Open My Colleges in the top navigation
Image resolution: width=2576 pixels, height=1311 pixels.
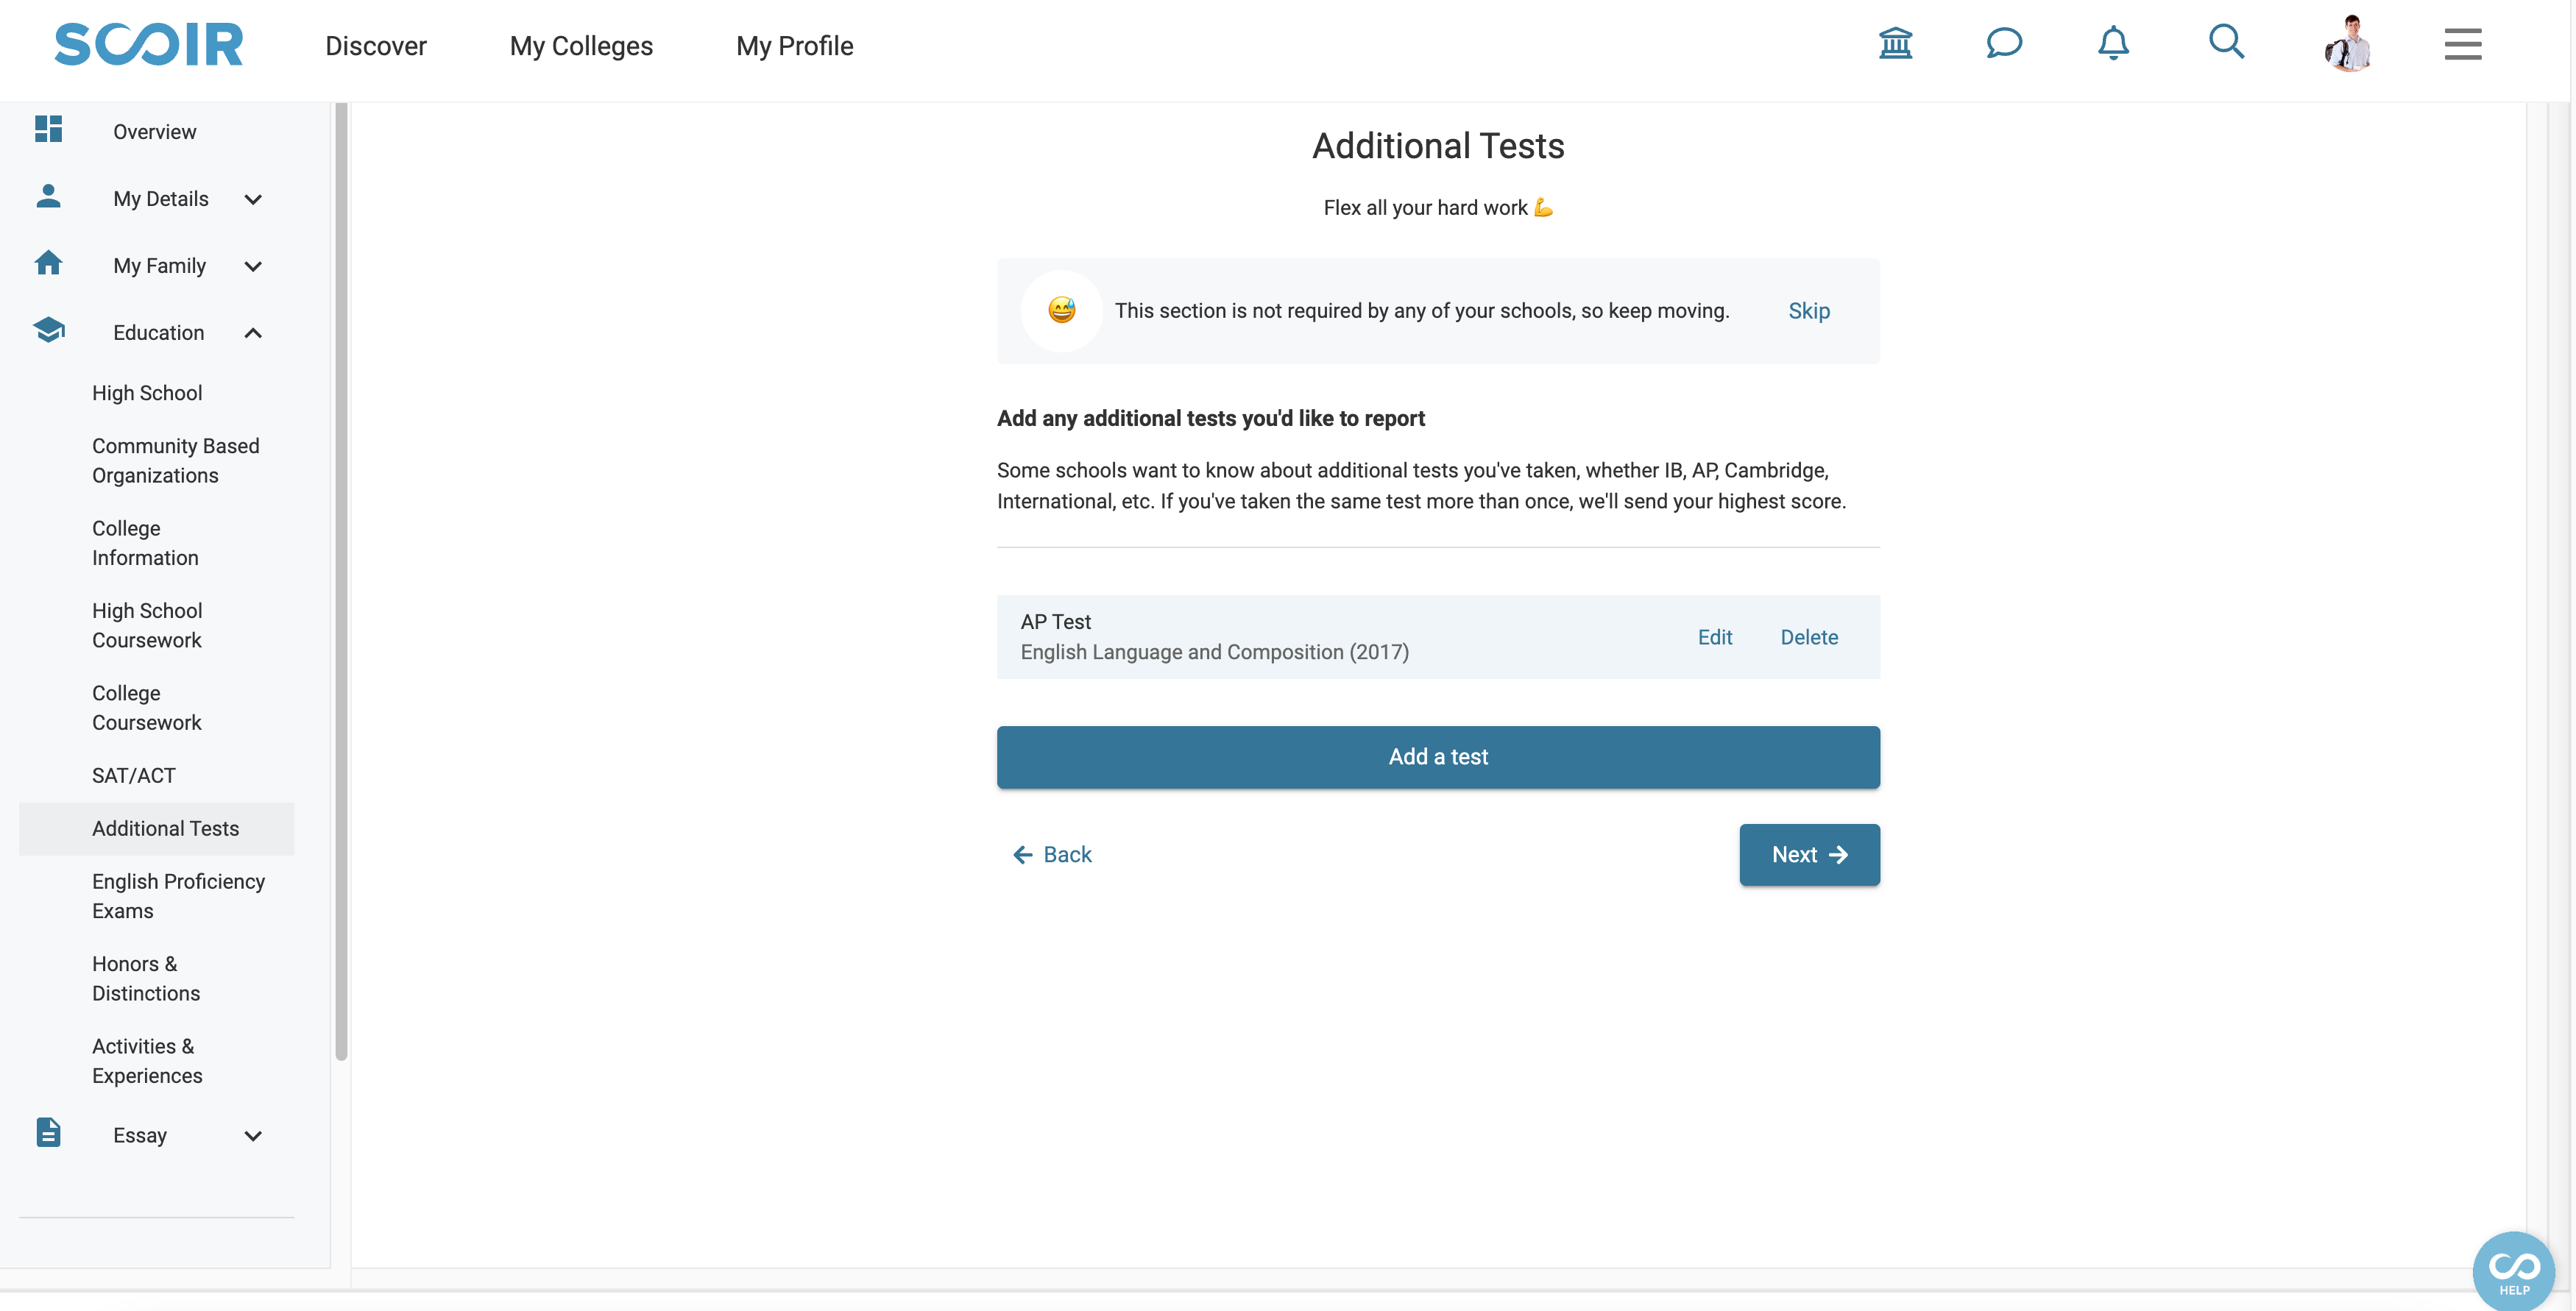[x=581, y=46]
